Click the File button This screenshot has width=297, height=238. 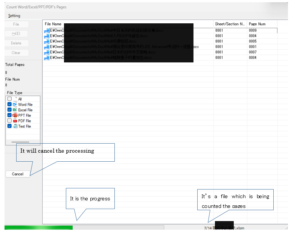(x=16, y=24)
